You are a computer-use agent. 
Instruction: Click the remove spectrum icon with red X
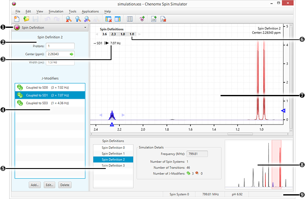point(164,19)
